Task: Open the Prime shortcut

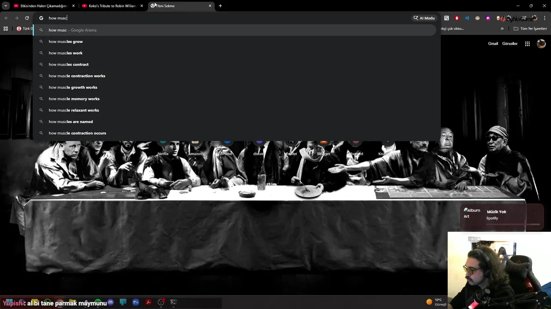Action: click(x=227, y=149)
